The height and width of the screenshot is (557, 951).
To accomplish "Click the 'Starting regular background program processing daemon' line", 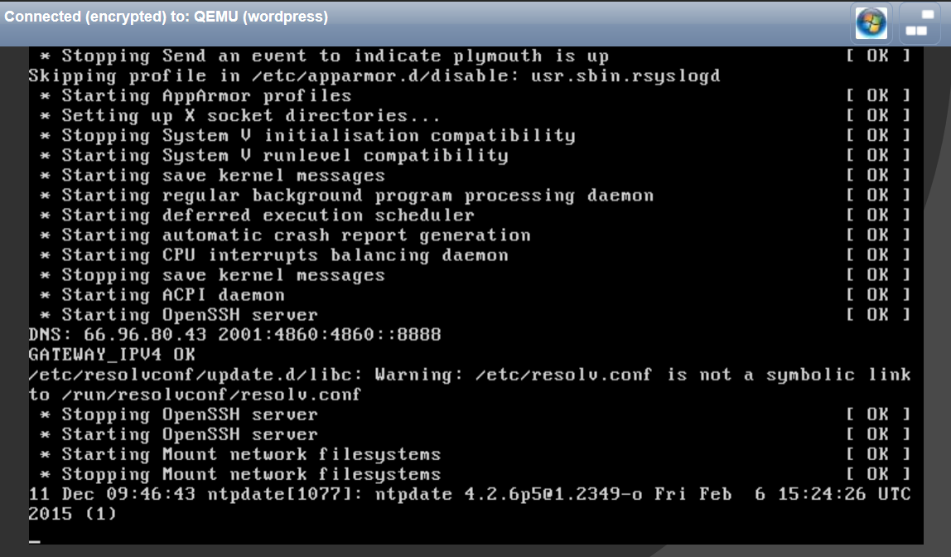I will [x=346, y=196].
